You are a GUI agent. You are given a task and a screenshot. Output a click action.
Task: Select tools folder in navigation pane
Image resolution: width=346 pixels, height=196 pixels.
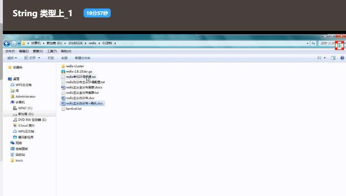coord(19,160)
